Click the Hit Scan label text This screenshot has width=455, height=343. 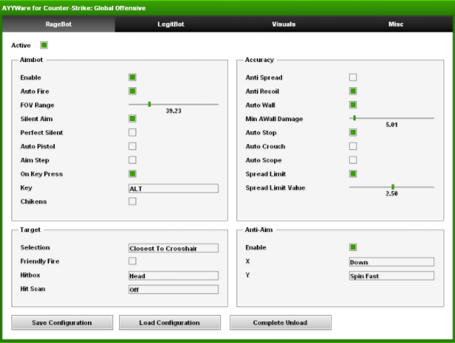coord(32,289)
